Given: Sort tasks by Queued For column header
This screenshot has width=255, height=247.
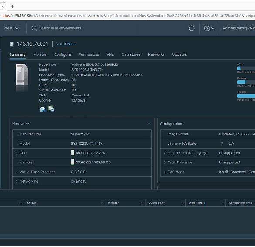Looking at the screenshot, I should pyautogui.click(x=156, y=203).
